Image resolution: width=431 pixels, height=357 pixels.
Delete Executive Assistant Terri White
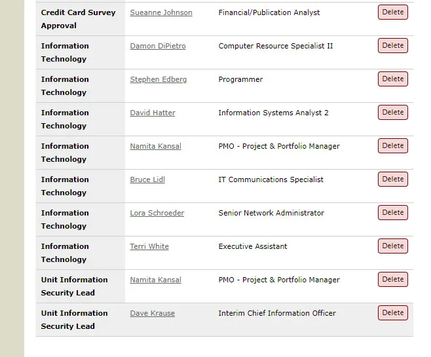pos(393,246)
